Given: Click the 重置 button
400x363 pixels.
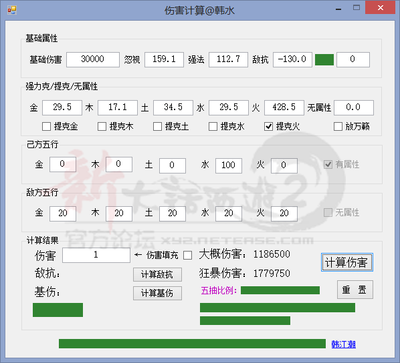Looking at the screenshot, I should pyautogui.click(x=355, y=290).
